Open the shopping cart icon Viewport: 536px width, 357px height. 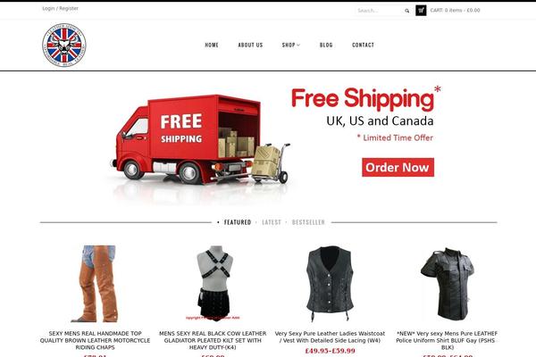tap(421, 10)
